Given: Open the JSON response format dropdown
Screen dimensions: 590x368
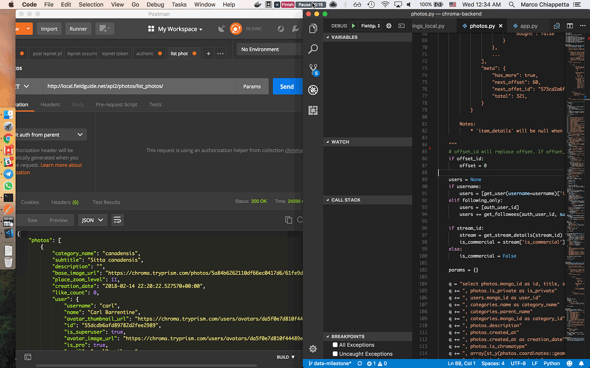Looking at the screenshot, I should 92,220.
